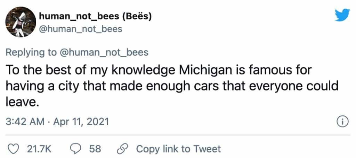Like the tweet with the heart icon
Viewport: 356px width, 158px height.
13,149
